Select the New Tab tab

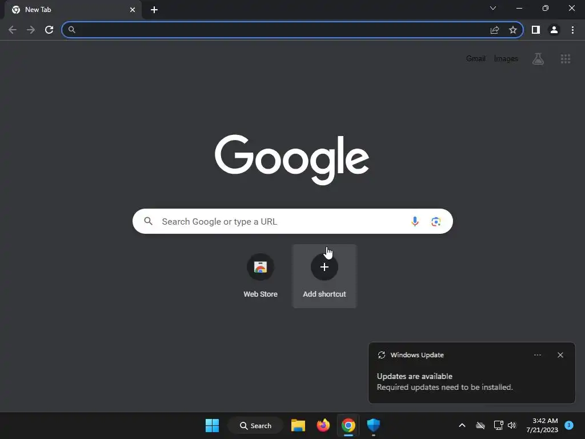[73, 10]
